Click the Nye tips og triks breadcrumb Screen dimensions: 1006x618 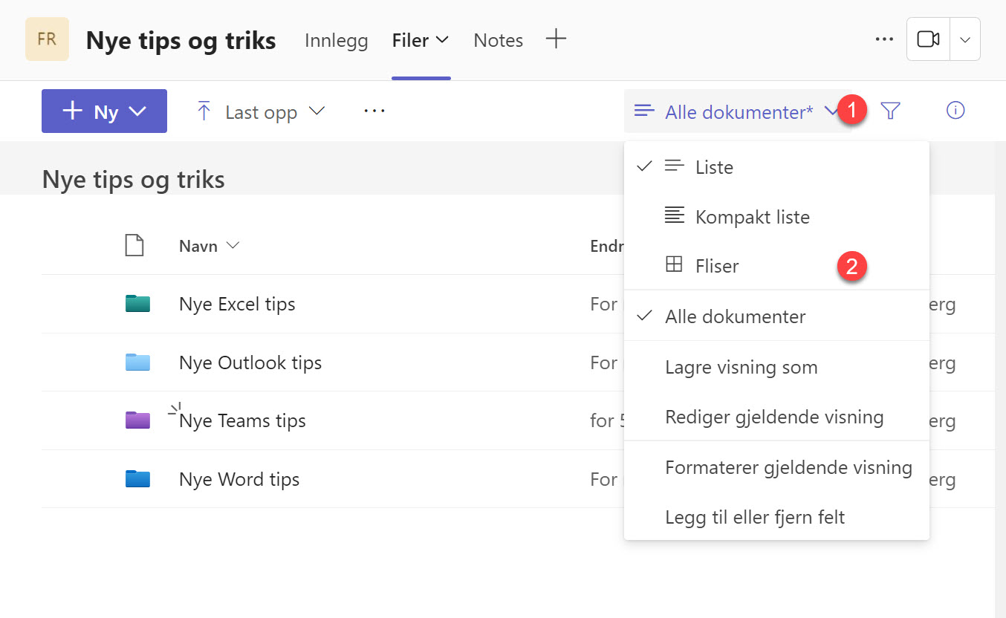(x=134, y=179)
